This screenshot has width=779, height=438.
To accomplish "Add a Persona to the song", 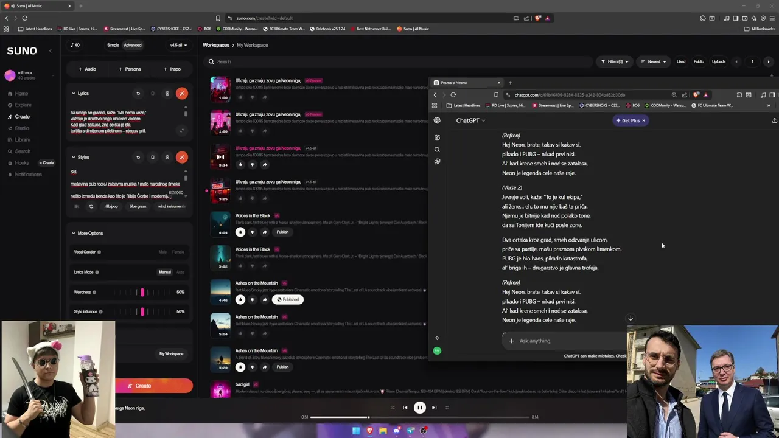I will click(129, 69).
